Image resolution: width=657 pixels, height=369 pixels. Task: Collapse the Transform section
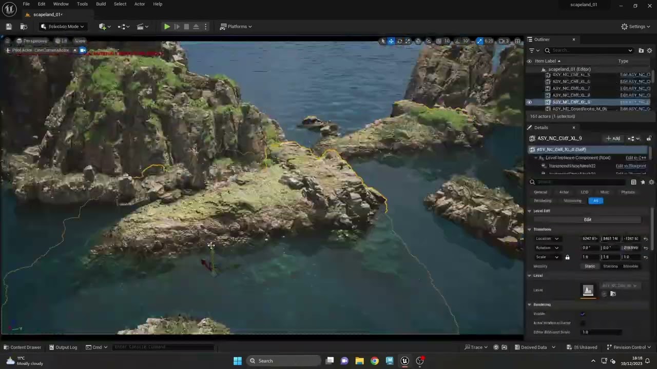click(x=529, y=230)
